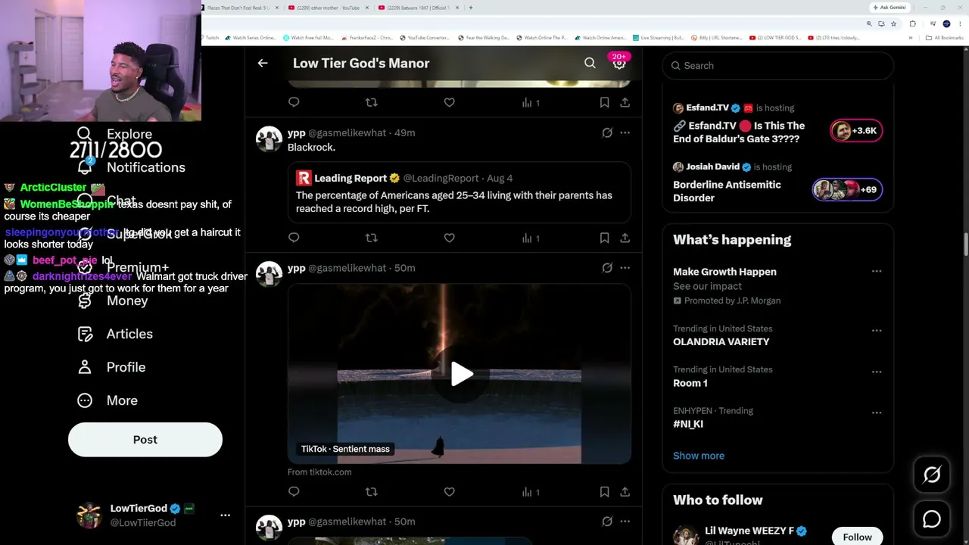Bookmark the post above the Blackrock post
This screenshot has width=969, height=545.
click(604, 102)
